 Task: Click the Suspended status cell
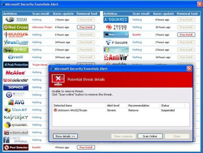tap(168, 110)
